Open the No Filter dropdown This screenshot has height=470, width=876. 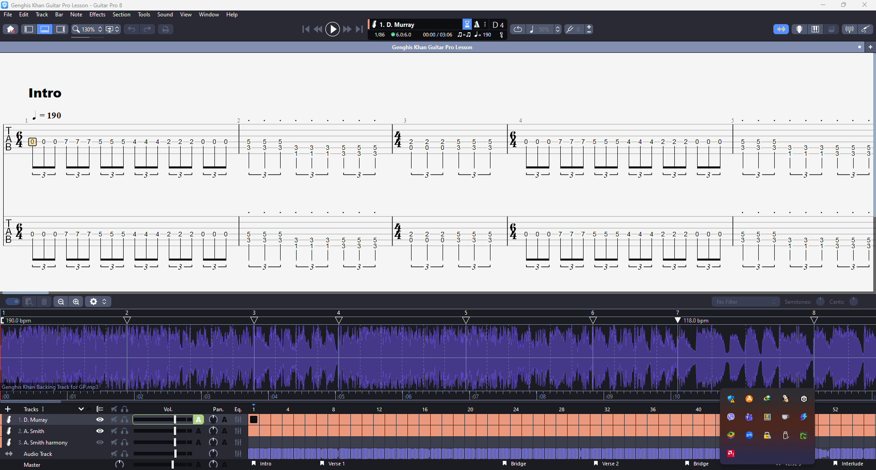tap(746, 301)
